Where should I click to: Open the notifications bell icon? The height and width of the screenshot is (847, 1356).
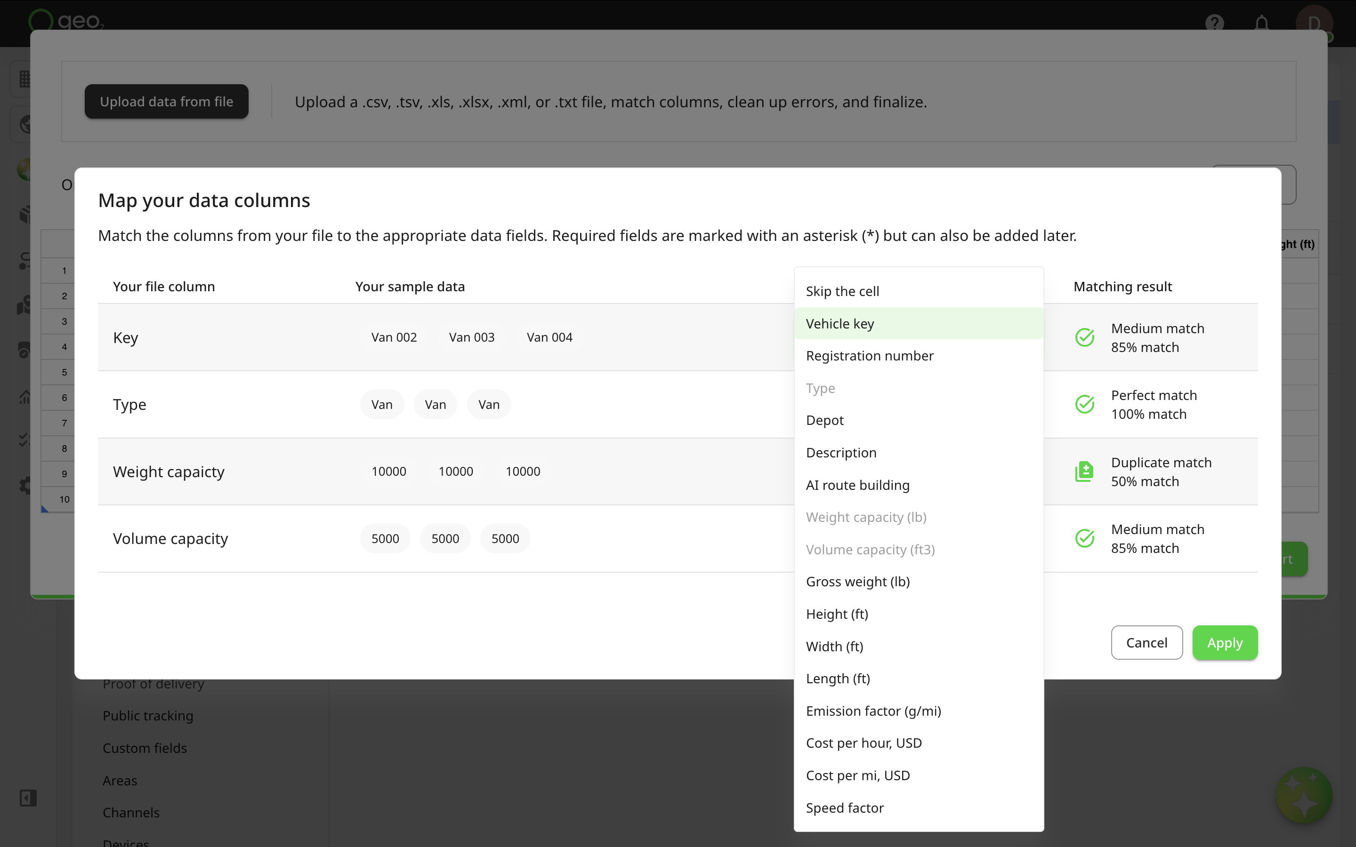[1262, 23]
